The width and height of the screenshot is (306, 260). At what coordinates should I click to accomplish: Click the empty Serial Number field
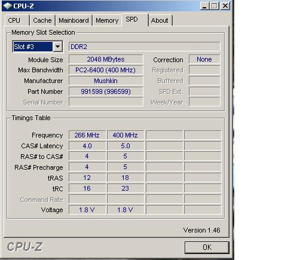pyautogui.click(x=106, y=102)
